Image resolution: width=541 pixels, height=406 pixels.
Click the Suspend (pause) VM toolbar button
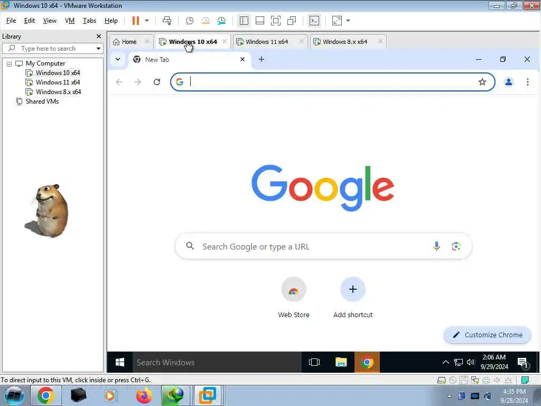(136, 21)
